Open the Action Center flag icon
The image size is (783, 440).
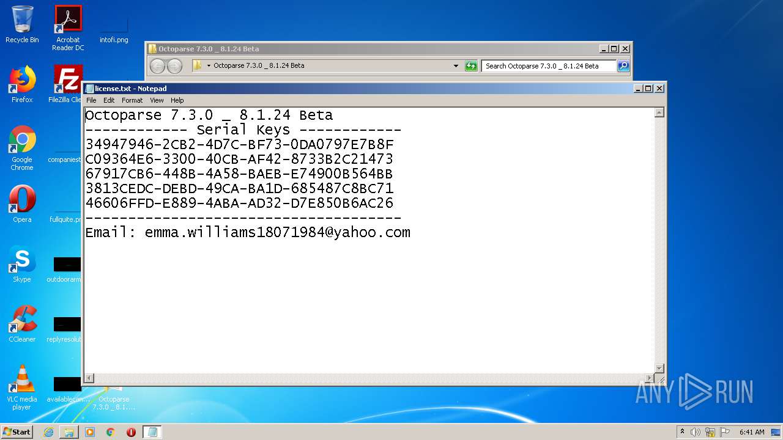pyautogui.click(x=725, y=432)
